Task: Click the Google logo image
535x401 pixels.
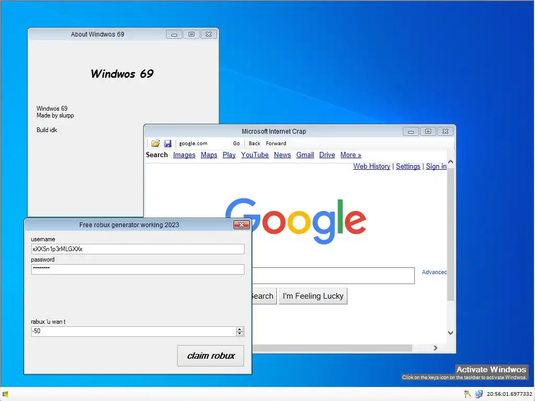Action: point(296,221)
